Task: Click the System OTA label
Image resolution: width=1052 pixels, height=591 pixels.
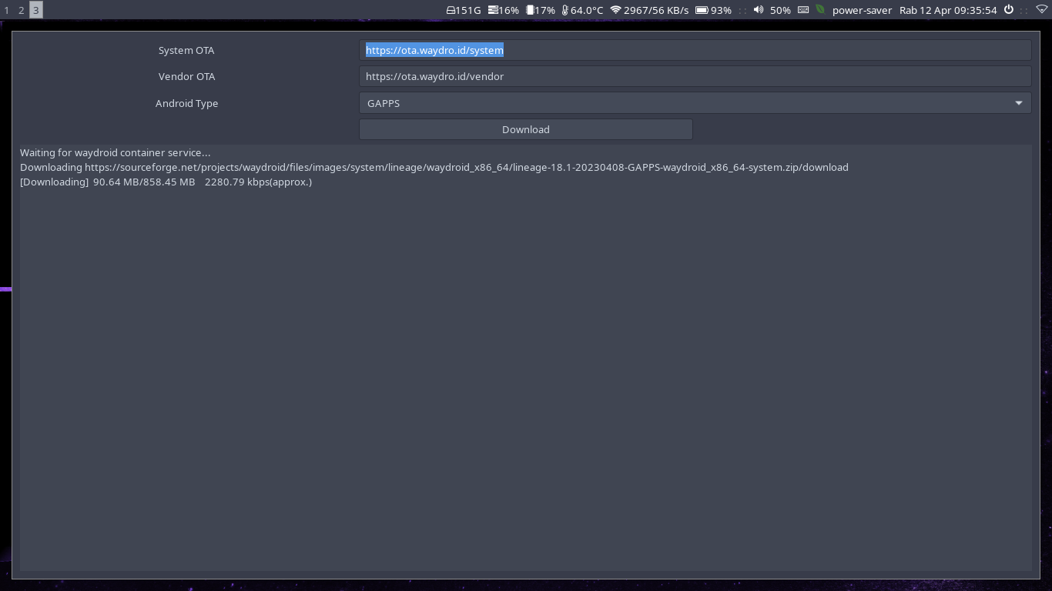Action: tap(186, 50)
